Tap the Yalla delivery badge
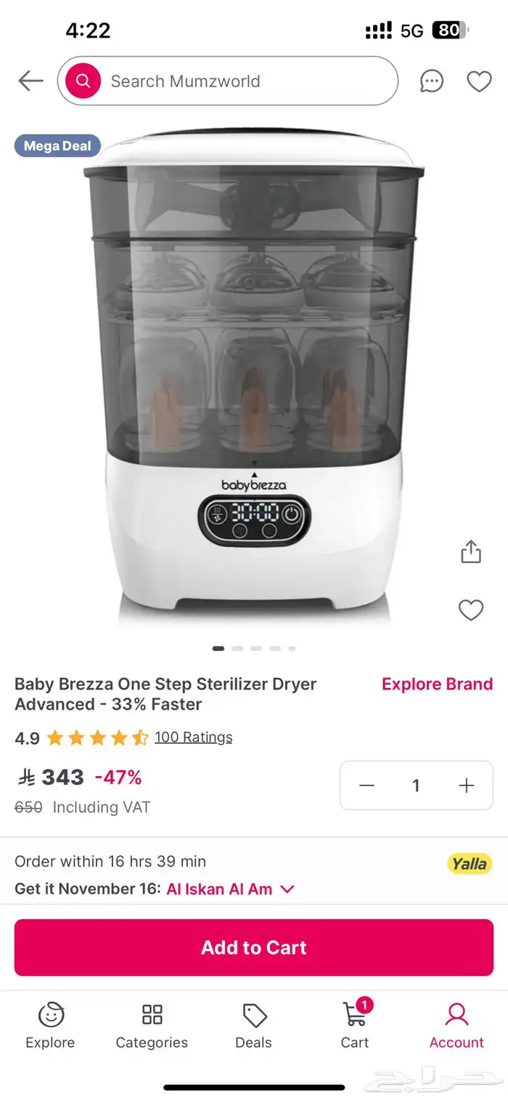 [x=470, y=864]
